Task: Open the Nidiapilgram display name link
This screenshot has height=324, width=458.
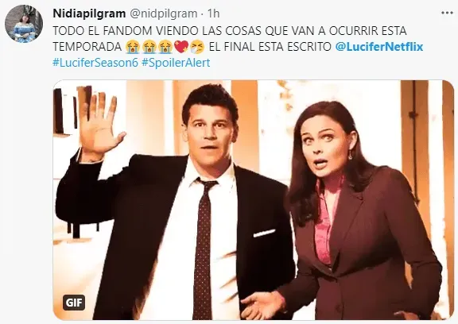Action: [x=89, y=13]
